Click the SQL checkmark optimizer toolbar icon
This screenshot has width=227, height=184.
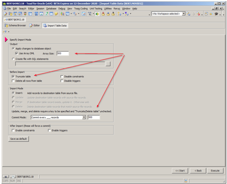(25, 14)
